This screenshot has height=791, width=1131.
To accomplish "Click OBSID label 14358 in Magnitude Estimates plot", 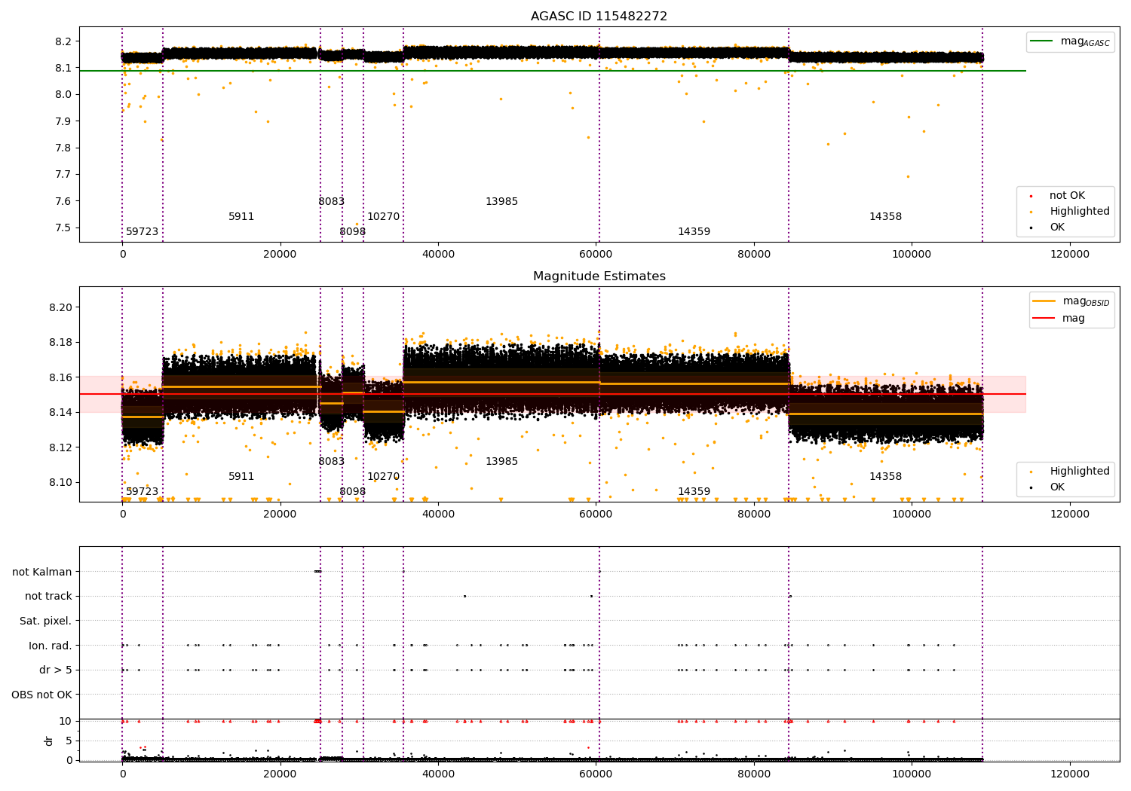I will pyautogui.click(x=885, y=477).
